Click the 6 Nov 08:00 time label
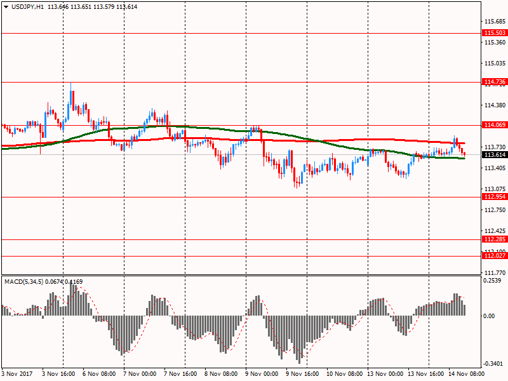 tap(99, 373)
